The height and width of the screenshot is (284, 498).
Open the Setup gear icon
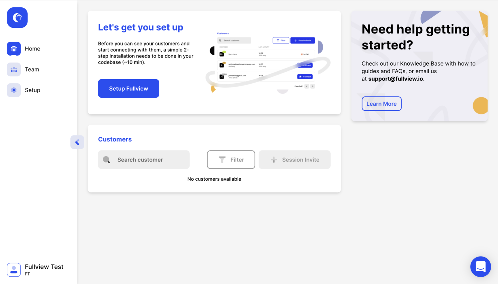click(x=14, y=90)
